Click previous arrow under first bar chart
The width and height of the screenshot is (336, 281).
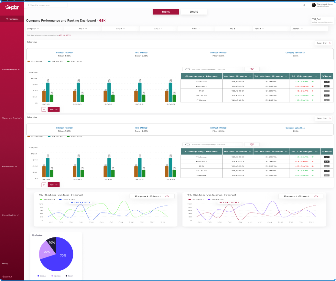point(44,109)
